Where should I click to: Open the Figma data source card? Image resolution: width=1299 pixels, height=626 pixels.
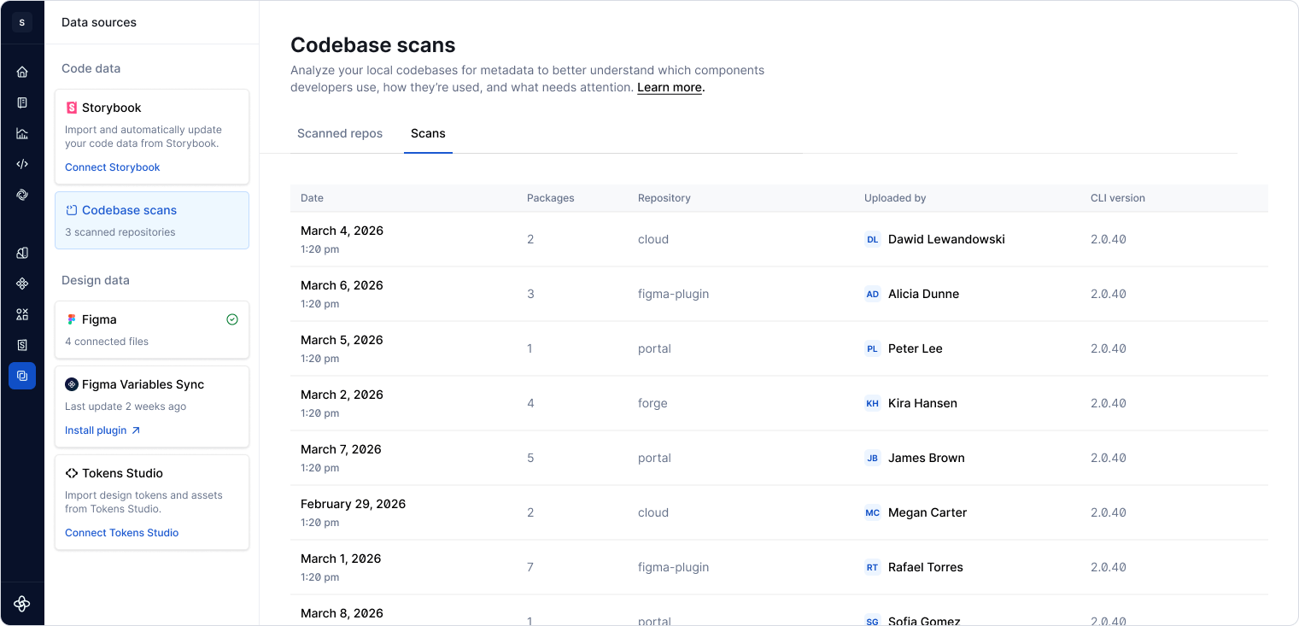tap(152, 330)
